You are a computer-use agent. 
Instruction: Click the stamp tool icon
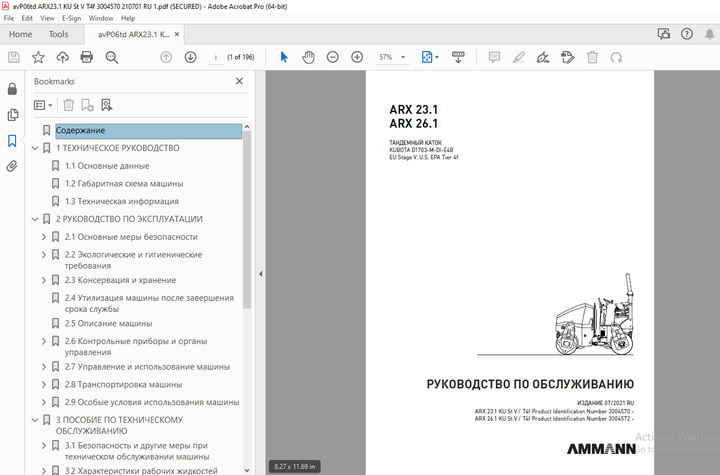[x=567, y=57]
